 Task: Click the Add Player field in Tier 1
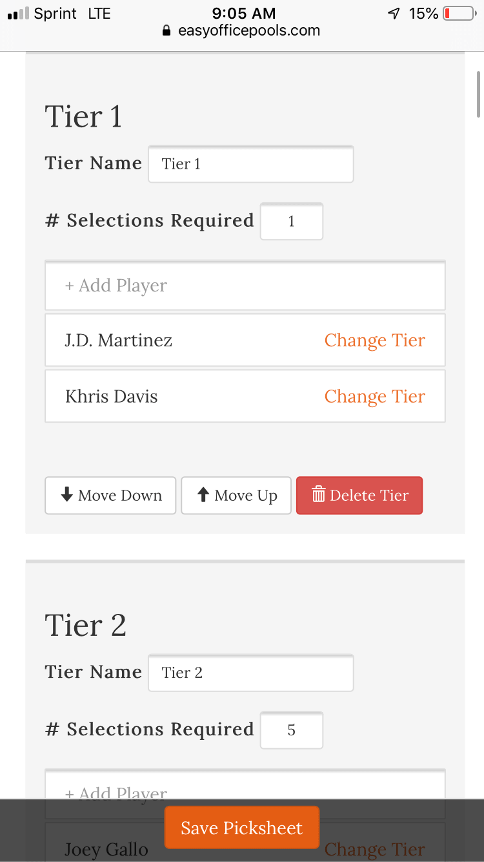[x=245, y=285]
